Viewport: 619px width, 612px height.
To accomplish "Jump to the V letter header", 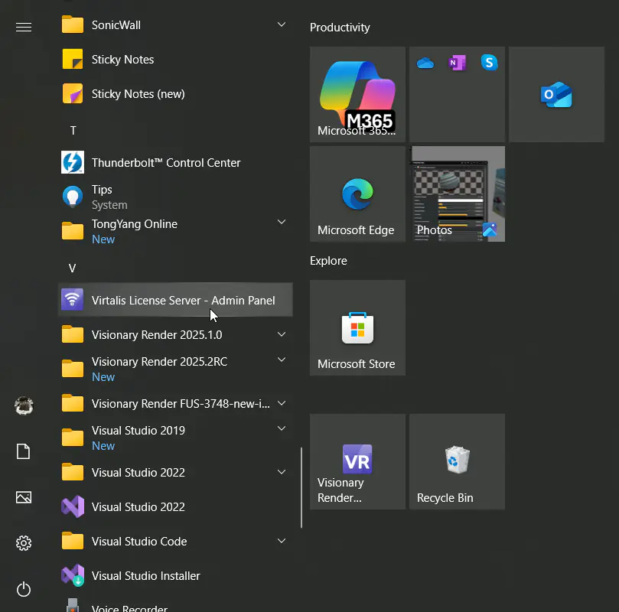I will [x=72, y=269].
